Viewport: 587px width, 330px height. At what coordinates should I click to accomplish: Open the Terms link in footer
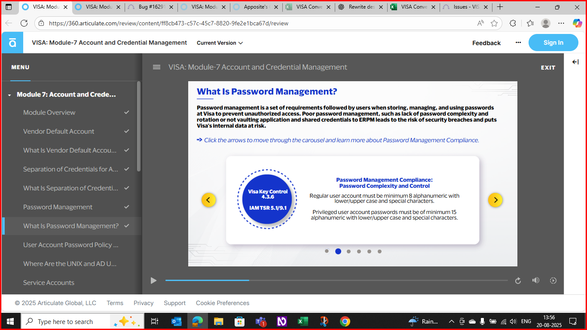click(x=115, y=303)
